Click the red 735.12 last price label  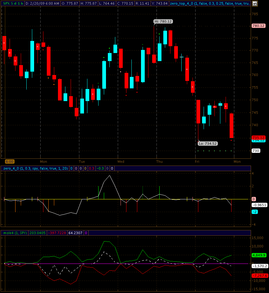coord(258,137)
